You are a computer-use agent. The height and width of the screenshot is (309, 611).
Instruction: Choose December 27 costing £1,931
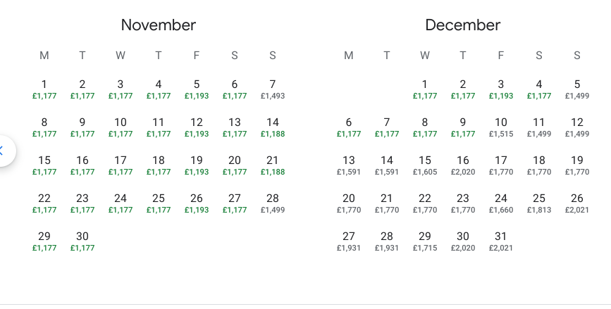point(349,241)
